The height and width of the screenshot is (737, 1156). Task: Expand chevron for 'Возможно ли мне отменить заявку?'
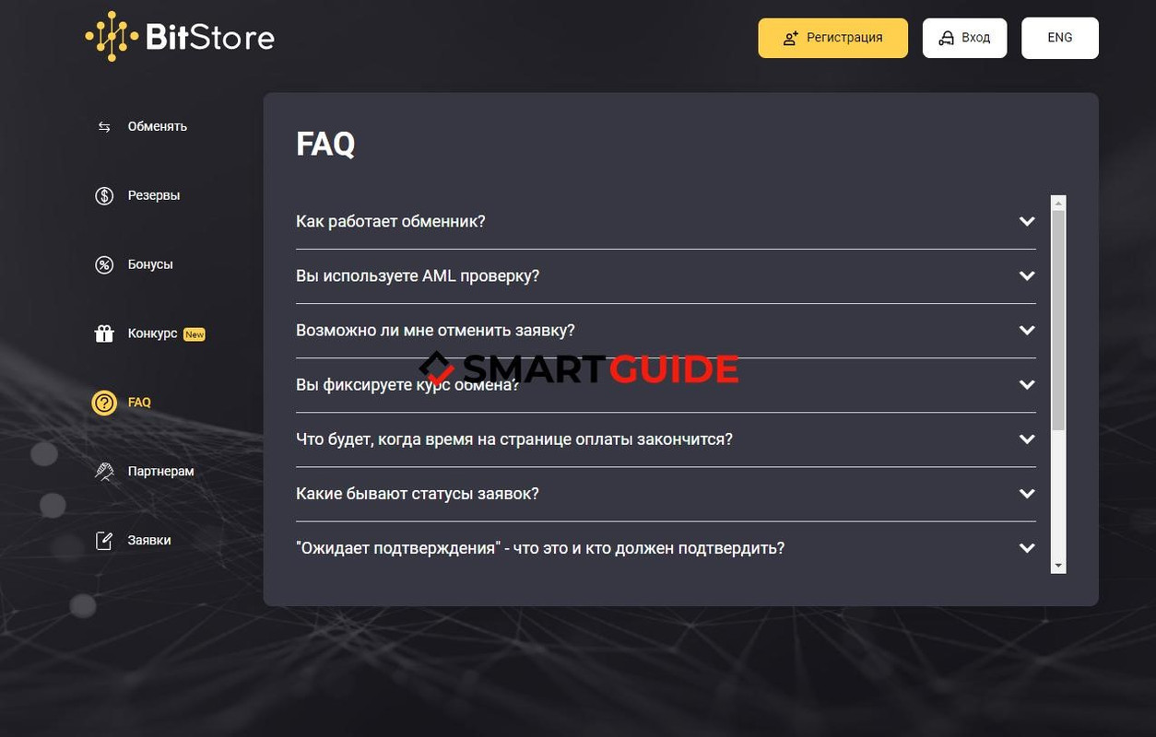(x=1027, y=331)
